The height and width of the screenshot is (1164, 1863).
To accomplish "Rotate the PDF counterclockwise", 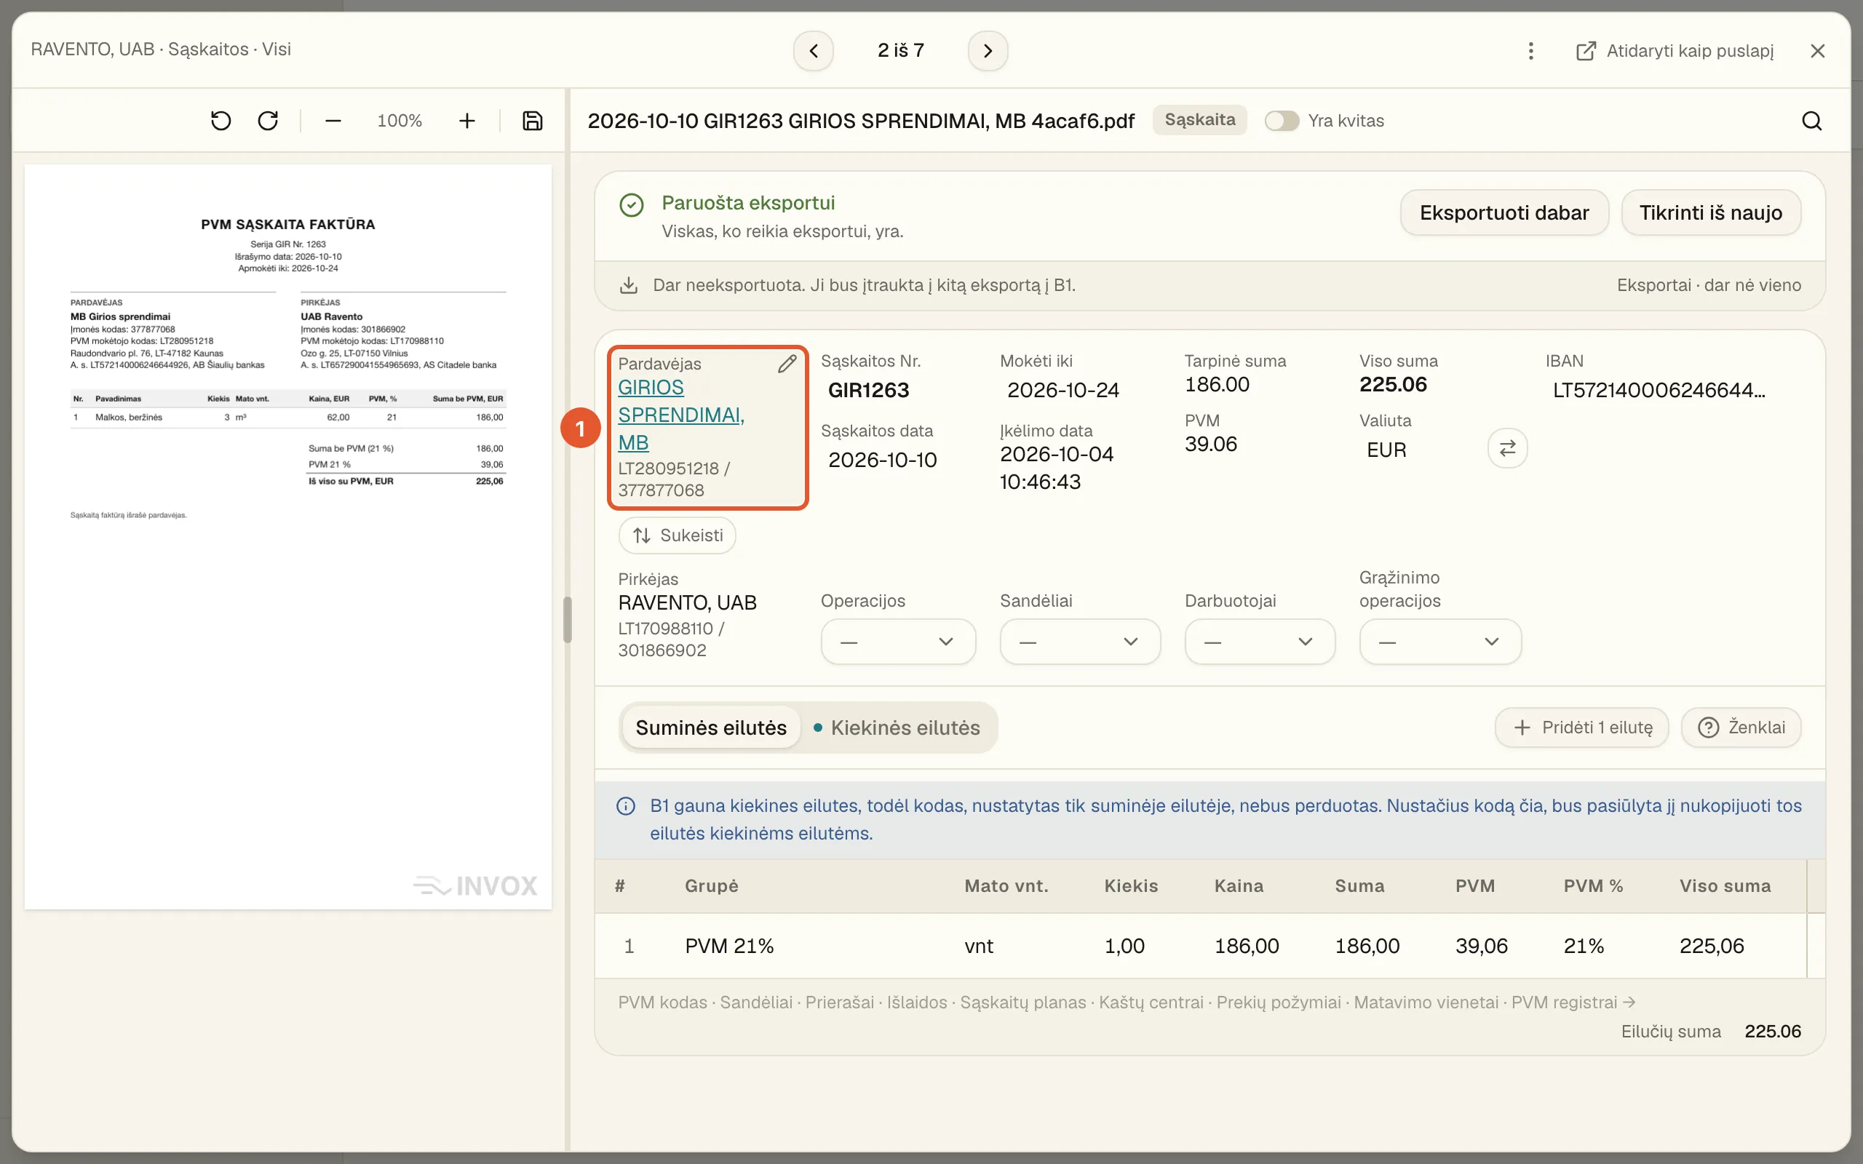I will click(221, 121).
